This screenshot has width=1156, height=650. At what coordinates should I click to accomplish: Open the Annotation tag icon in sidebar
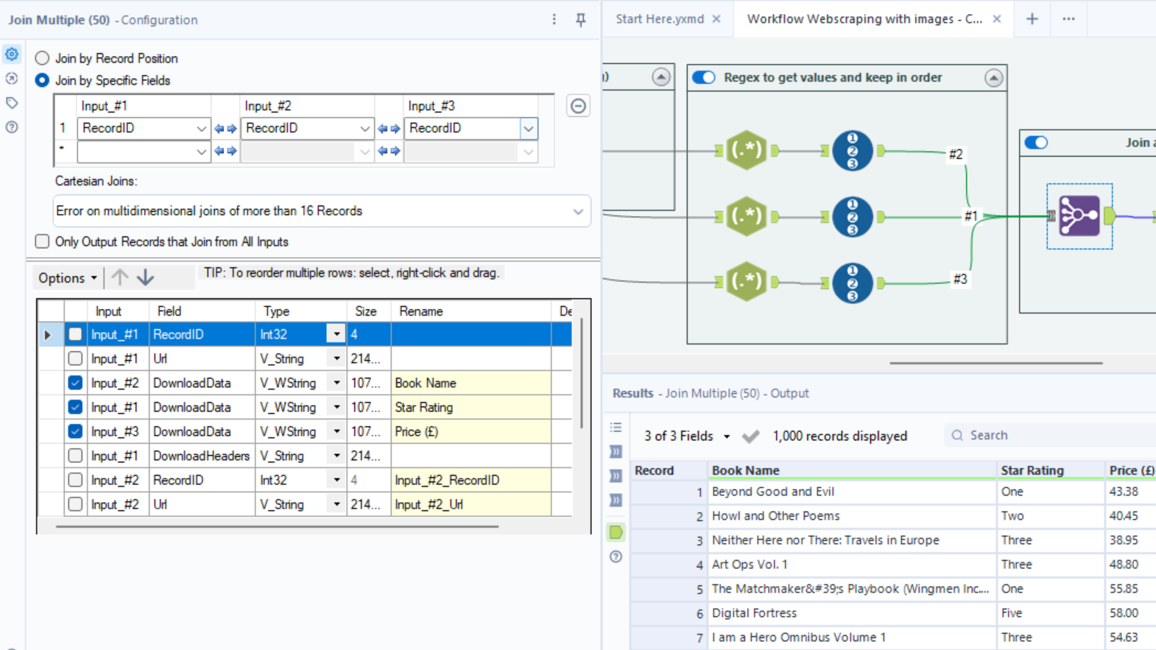click(12, 103)
